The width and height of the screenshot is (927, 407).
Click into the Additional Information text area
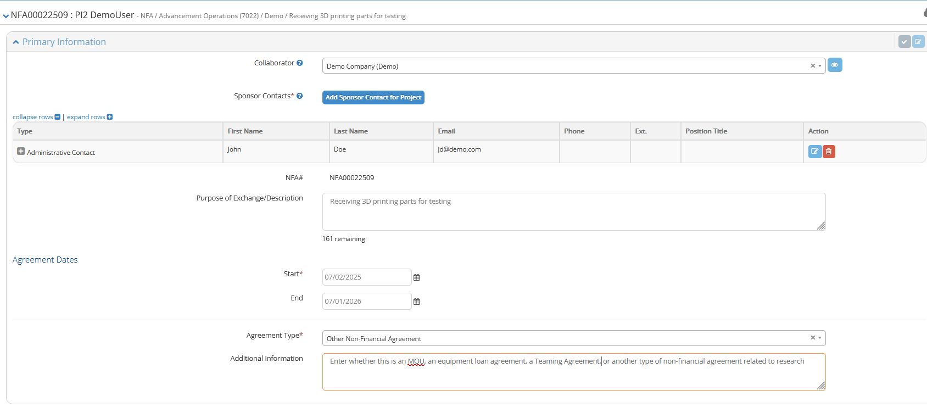click(573, 376)
